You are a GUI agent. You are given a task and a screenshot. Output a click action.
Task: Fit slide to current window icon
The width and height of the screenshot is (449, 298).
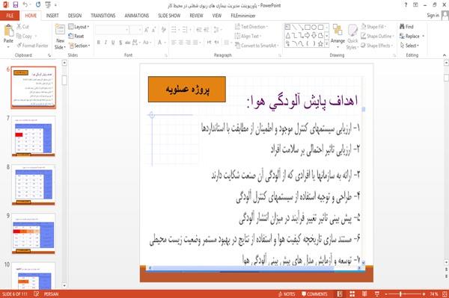(x=445, y=294)
